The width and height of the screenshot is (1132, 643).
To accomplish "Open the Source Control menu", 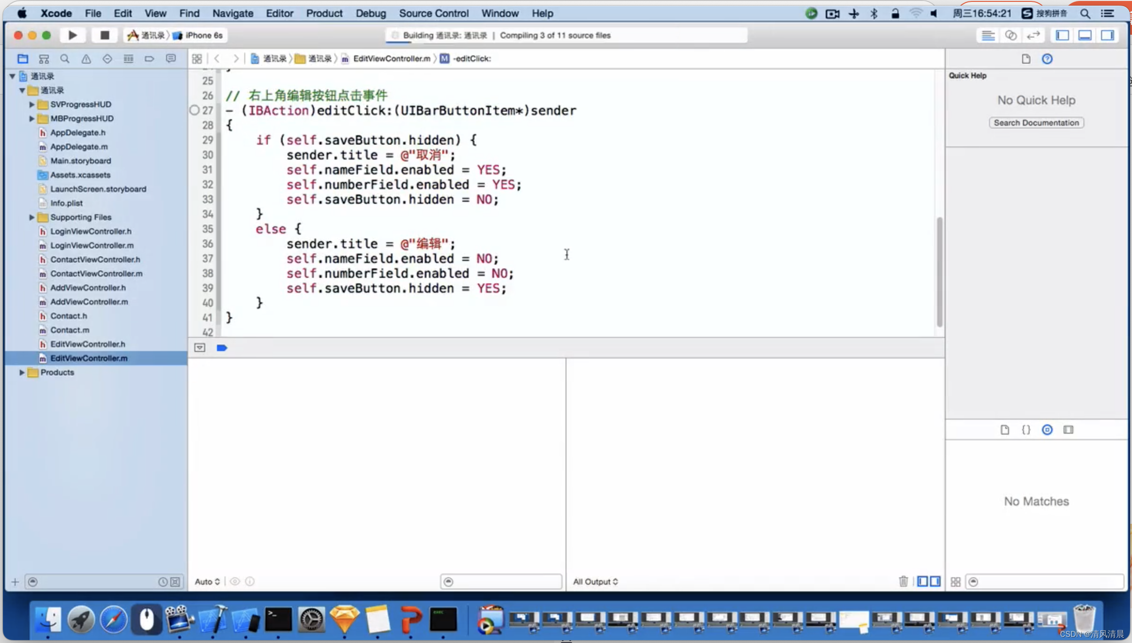I will (434, 13).
